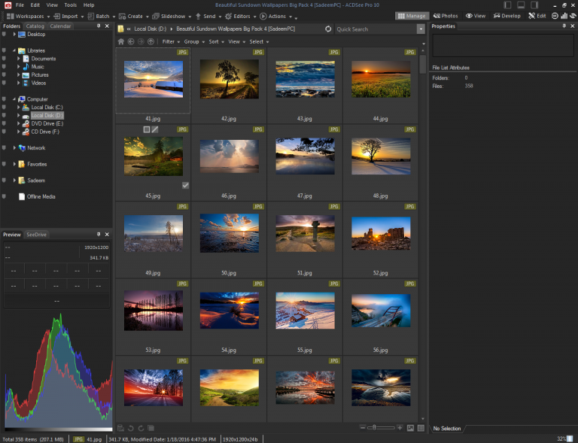578x443 pixels.
Task: Click the rating box overlay on 45.jpg
Action: 147,129
